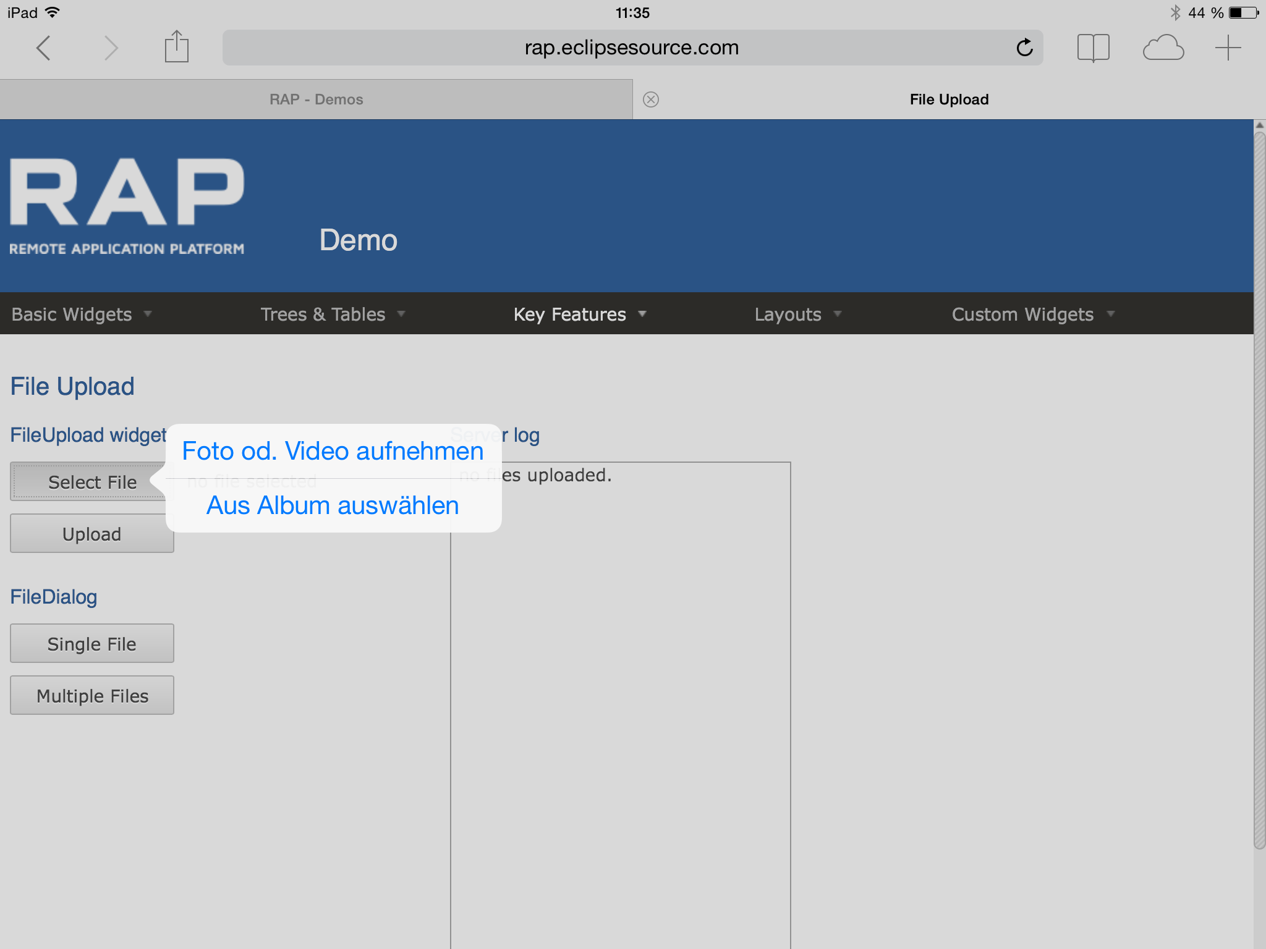Tap the Wi-Fi icon in status bar

pos(53,12)
